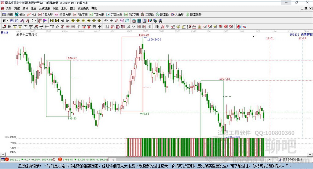
Task: Open the T四方形 tool
Action: pyautogui.click(x=97, y=15)
